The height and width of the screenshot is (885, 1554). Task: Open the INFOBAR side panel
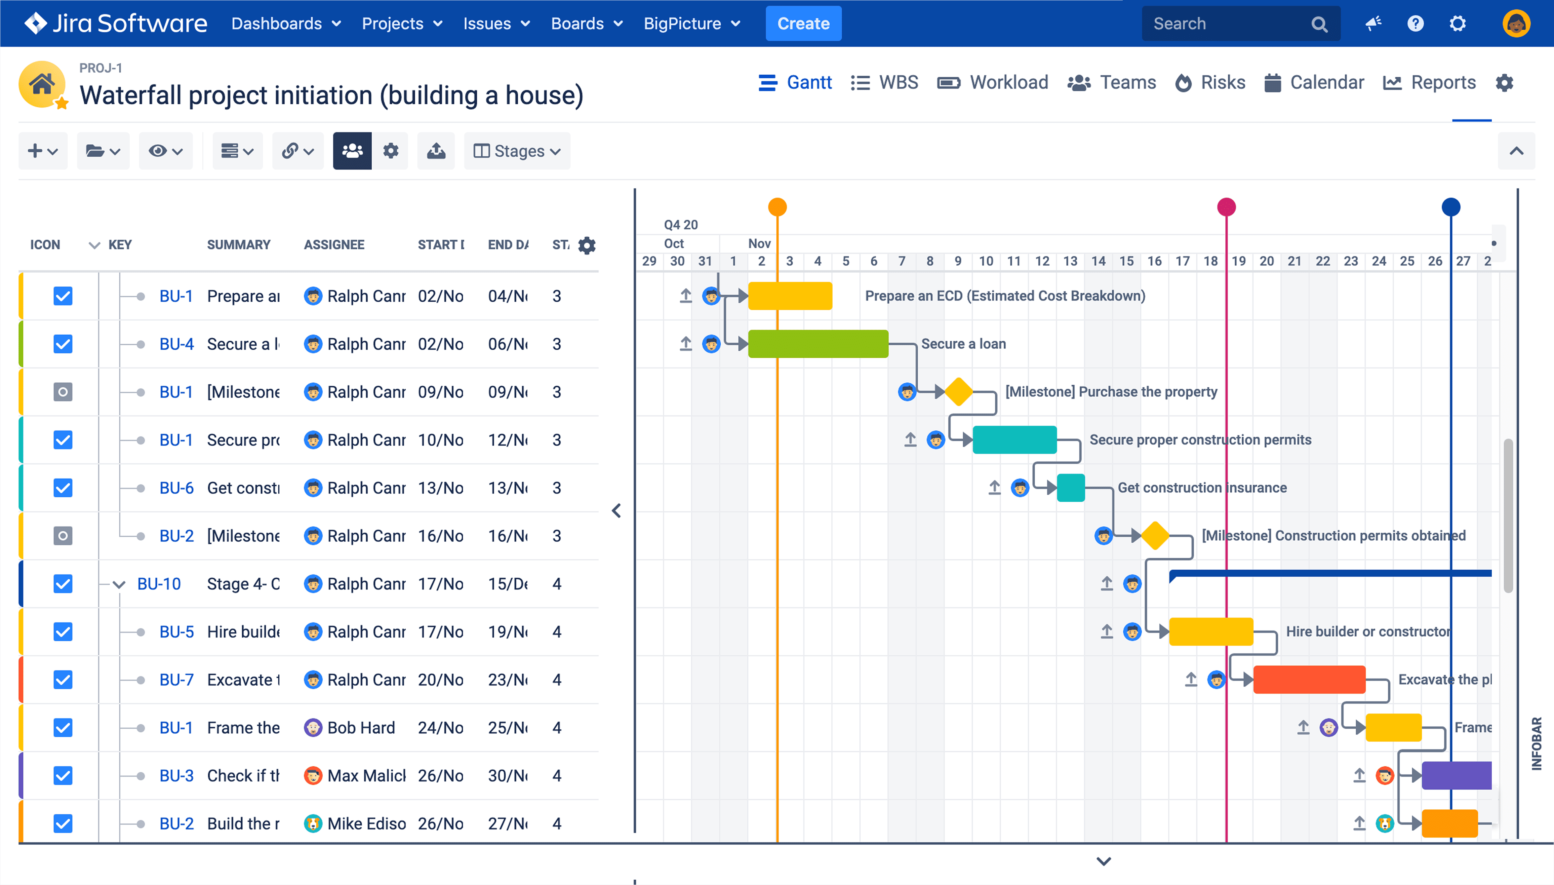1537,743
